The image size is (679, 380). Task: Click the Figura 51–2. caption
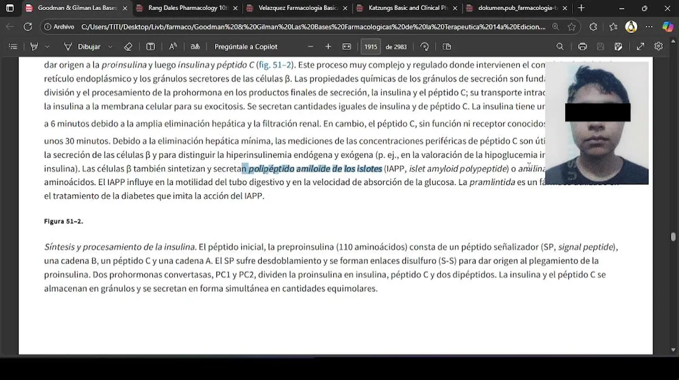point(63,222)
